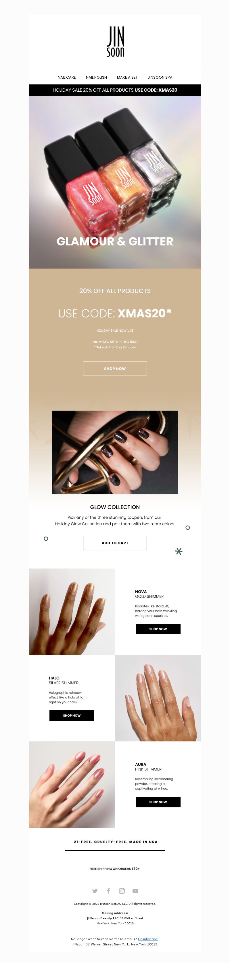This screenshot has width=230, height=963.
Task: Open the Nova gold nails hand photo
Action: tap(72, 611)
